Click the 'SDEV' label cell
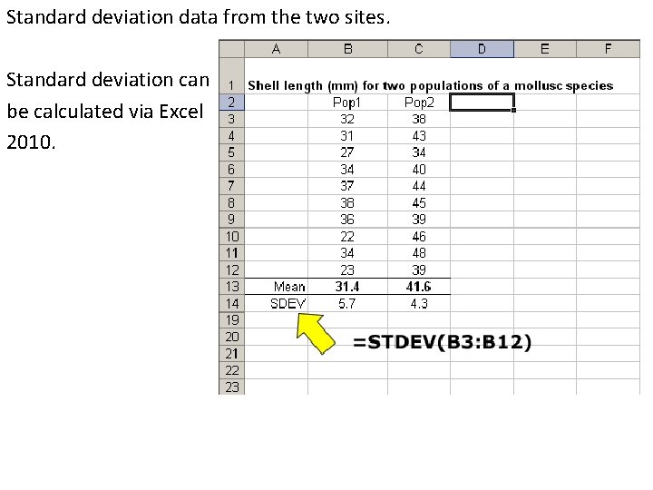Image resolution: width=653 pixels, height=490 pixels. click(x=276, y=303)
